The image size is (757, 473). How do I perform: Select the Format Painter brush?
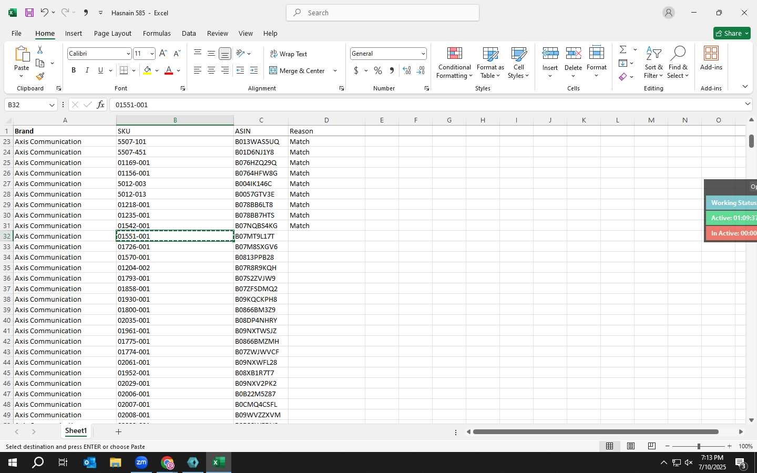(40, 77)
